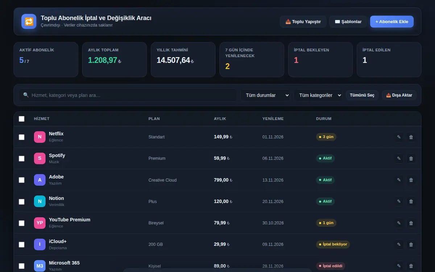Expand the 'Tüm kategoriler' category dropdown
435x272 pixels.
318,95
